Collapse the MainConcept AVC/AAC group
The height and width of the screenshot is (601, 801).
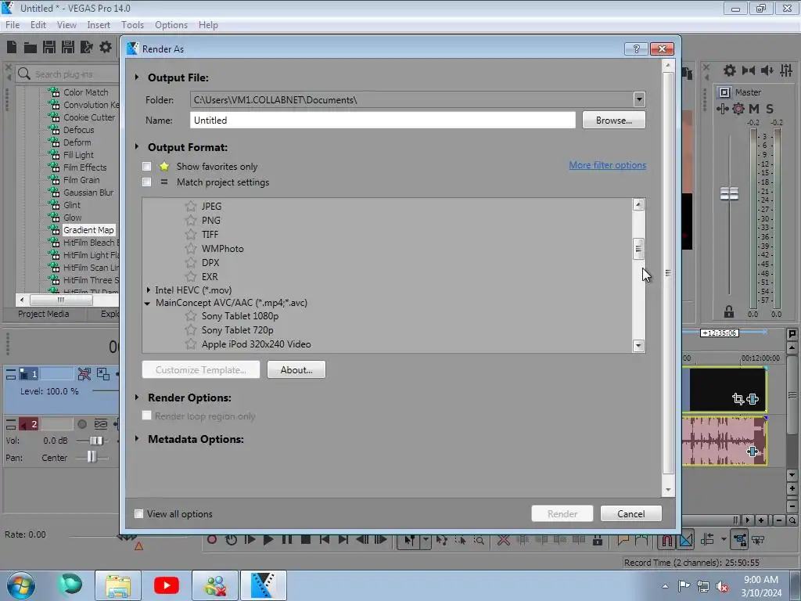[x=147, y=303]
